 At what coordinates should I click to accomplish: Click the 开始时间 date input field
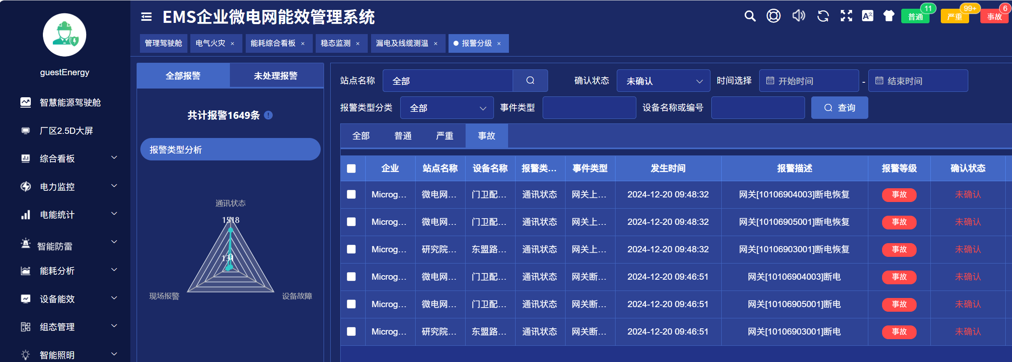(809, 81)
